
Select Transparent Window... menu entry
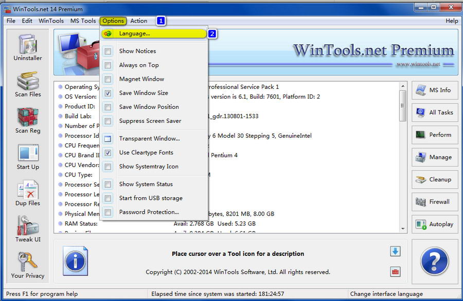coord(154,139)
